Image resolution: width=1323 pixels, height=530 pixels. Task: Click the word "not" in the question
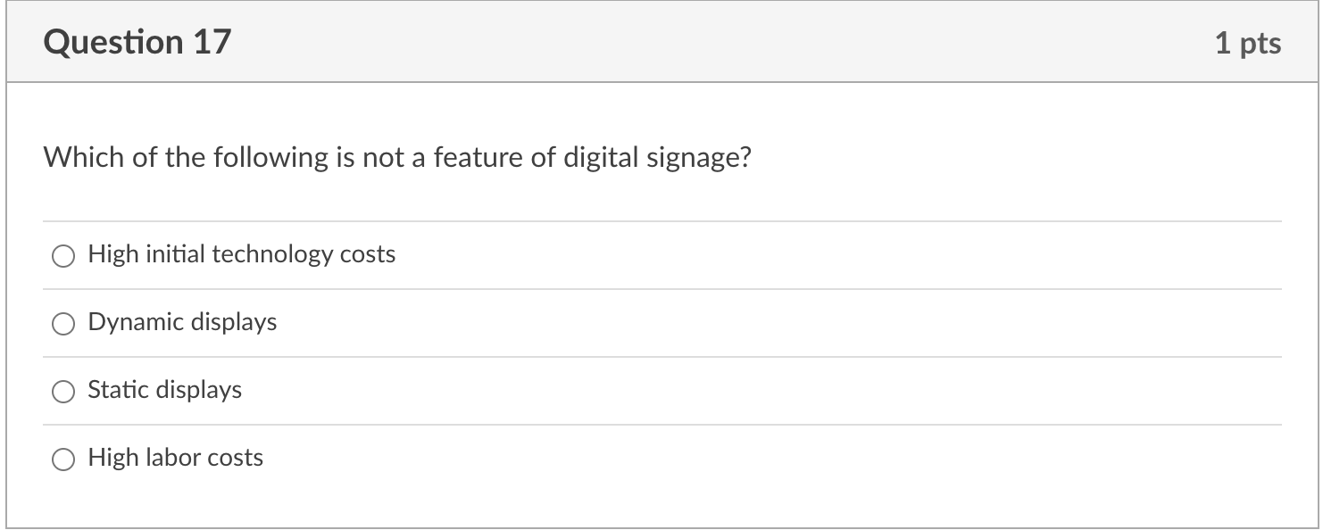pos(383,158)
